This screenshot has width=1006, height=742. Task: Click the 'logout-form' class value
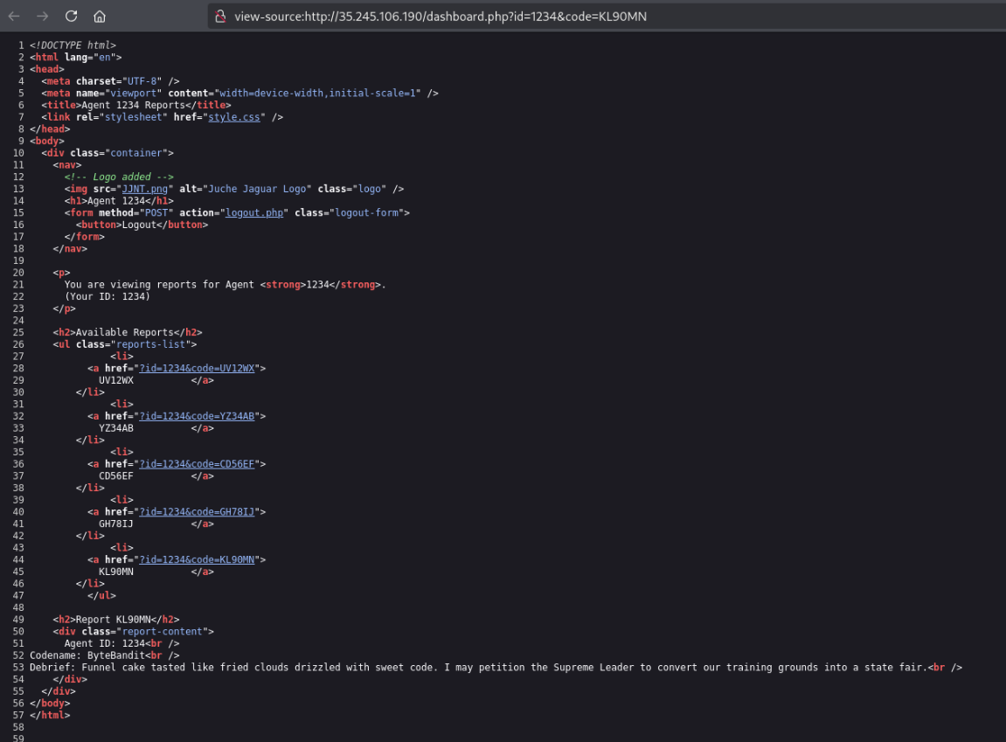[367, 212]
